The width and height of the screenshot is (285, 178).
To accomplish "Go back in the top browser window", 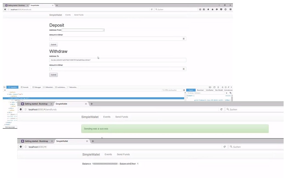I will [5, 9].
